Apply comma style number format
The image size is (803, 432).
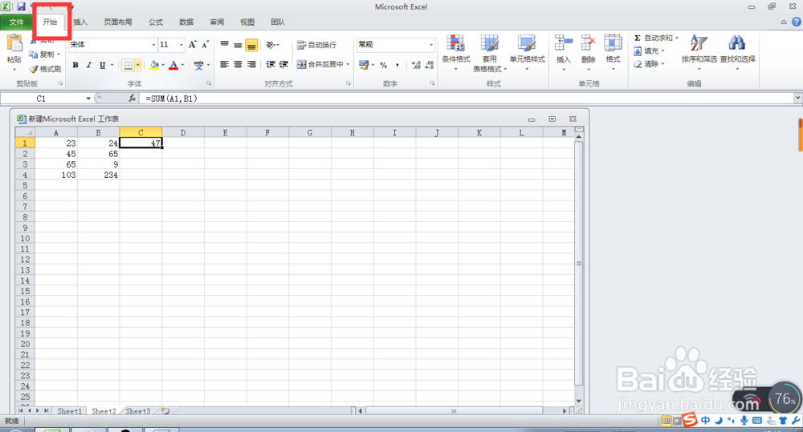pyautogui.click(x=397, y=65)
